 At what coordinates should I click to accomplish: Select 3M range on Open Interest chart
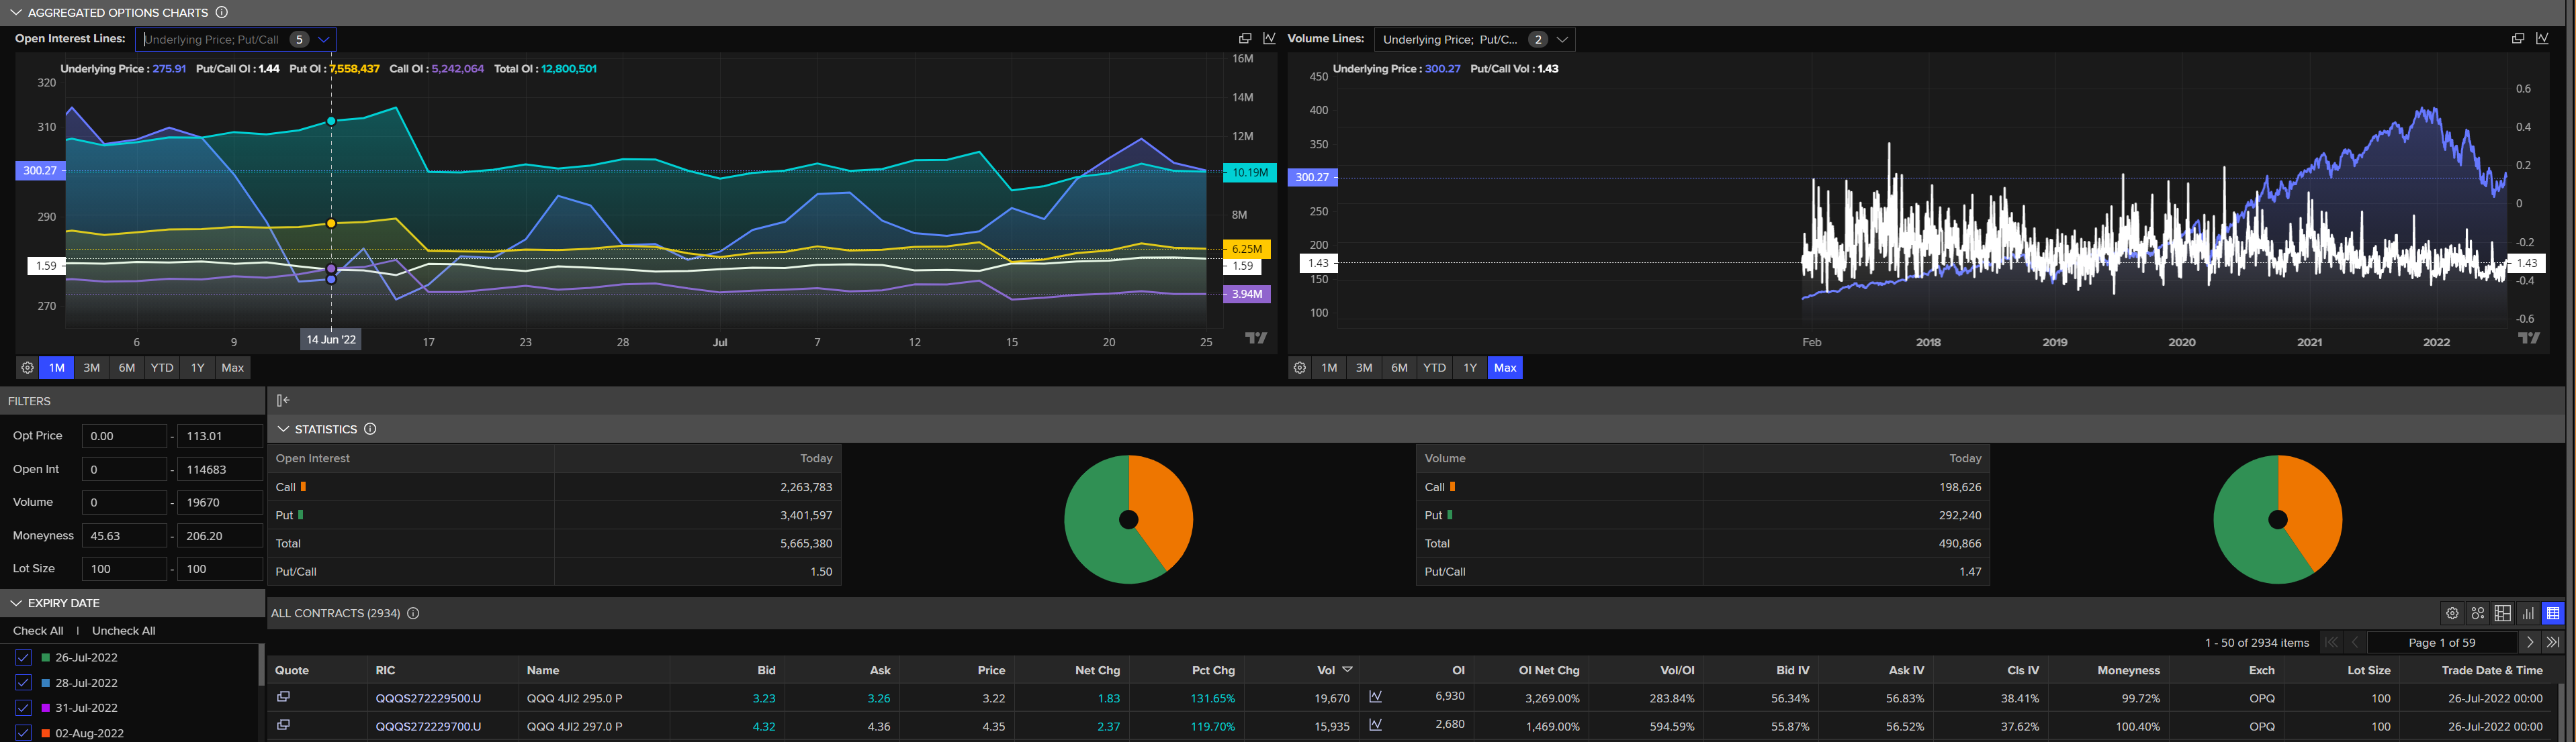coord(91,368)
